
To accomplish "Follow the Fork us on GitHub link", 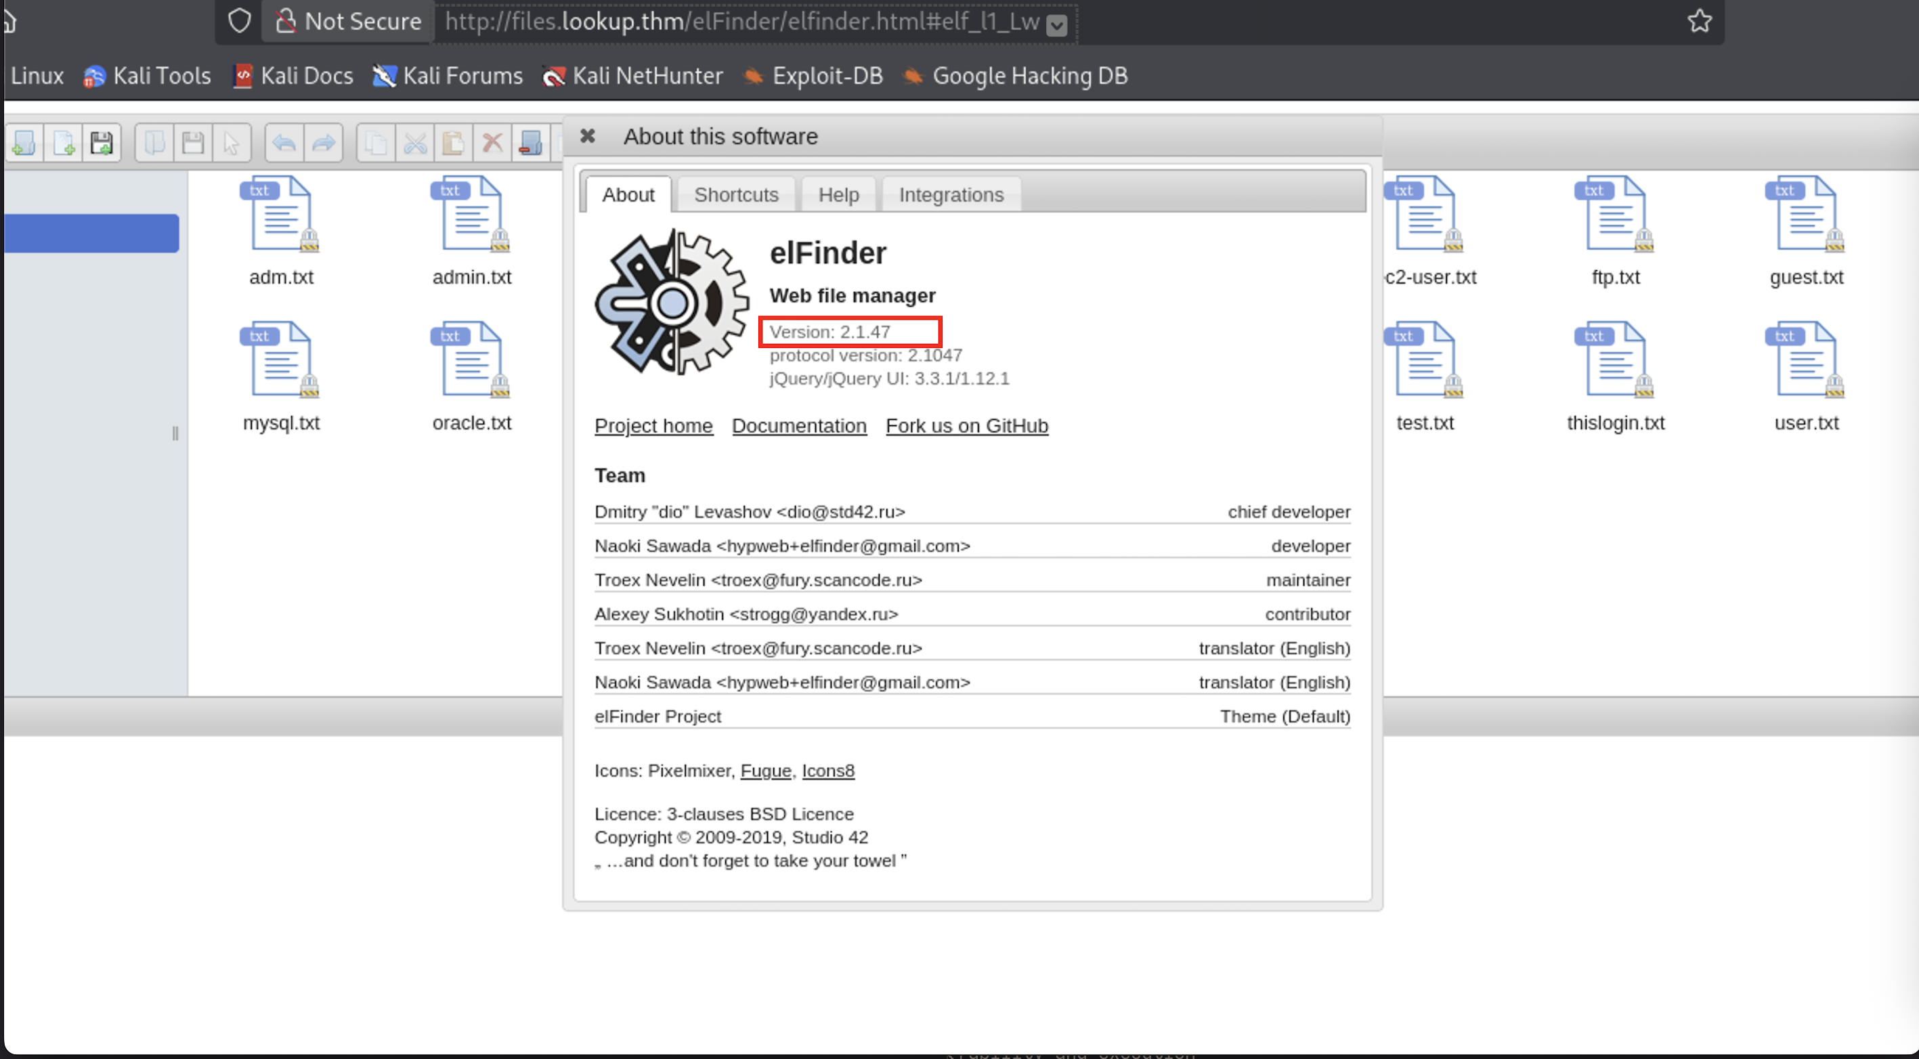I will coord(966,425).
